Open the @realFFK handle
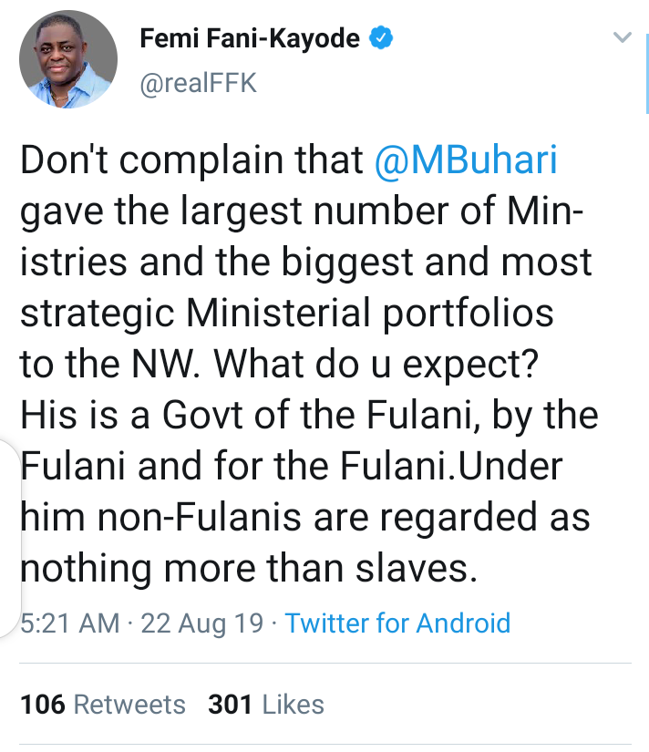This screenshot has height=752, width=649. click(198, 84)
